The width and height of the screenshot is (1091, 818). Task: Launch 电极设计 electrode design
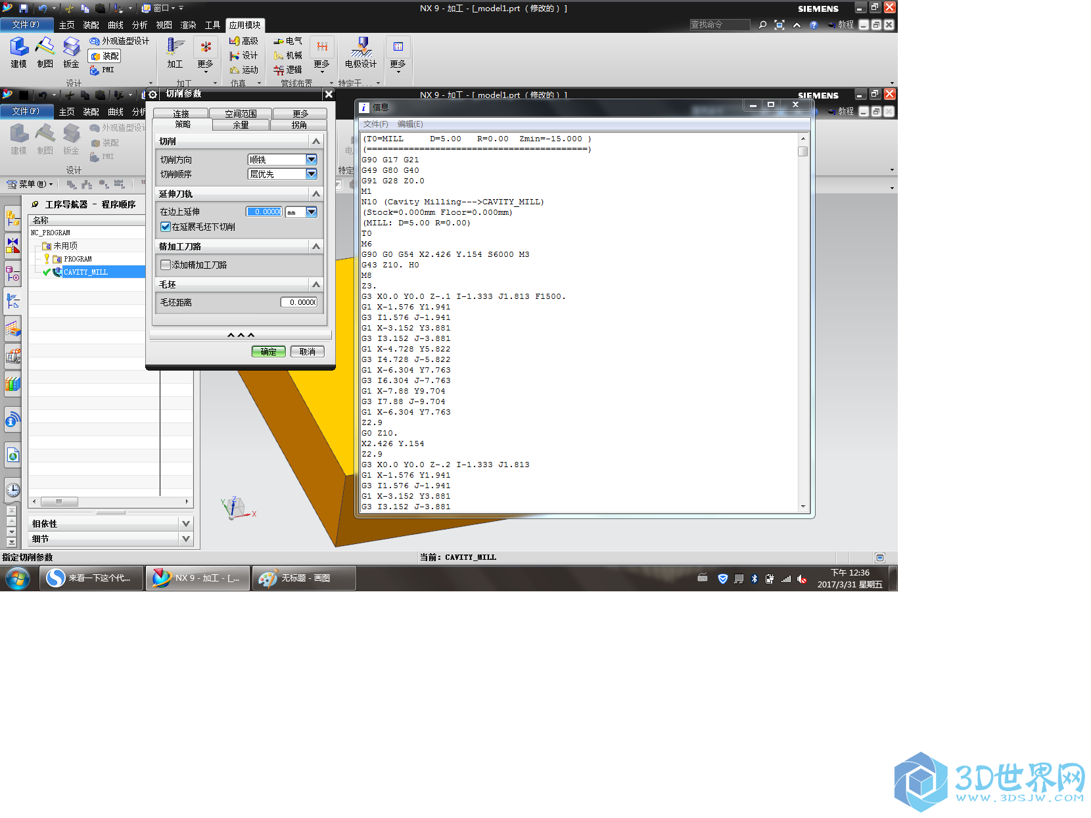(361, 53)
